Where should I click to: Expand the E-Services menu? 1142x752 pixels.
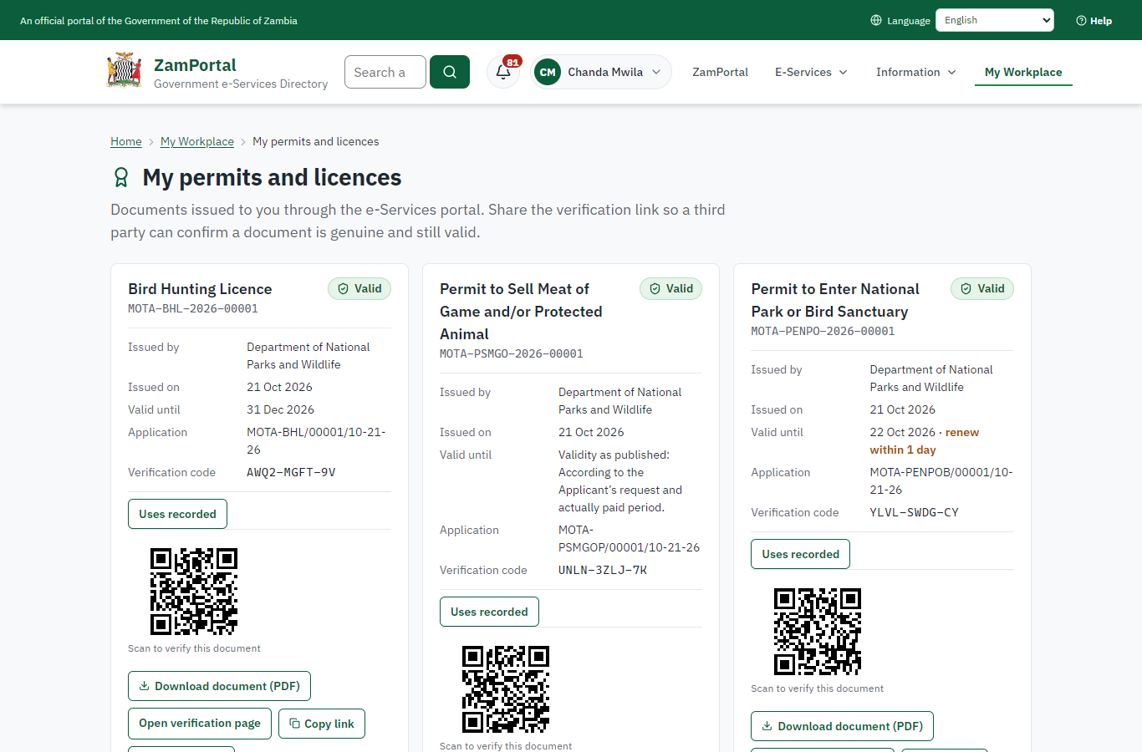[811, 72]
